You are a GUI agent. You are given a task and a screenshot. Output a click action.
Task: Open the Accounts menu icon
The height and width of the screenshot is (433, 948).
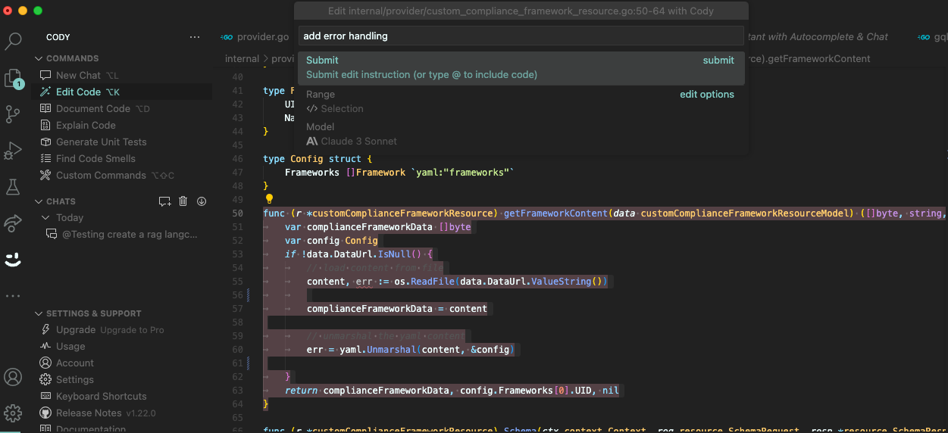[13, 376]
